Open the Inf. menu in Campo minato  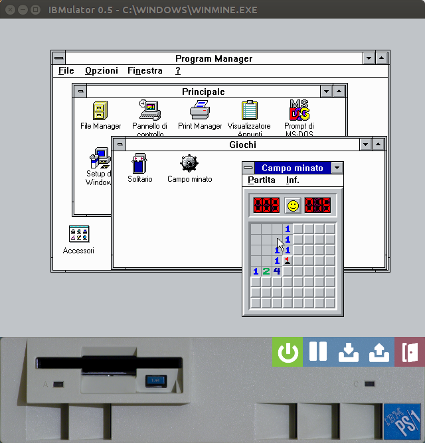point(293,180)
